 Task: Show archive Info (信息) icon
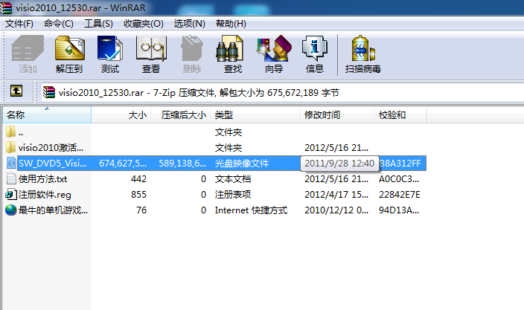coord(314,49)
